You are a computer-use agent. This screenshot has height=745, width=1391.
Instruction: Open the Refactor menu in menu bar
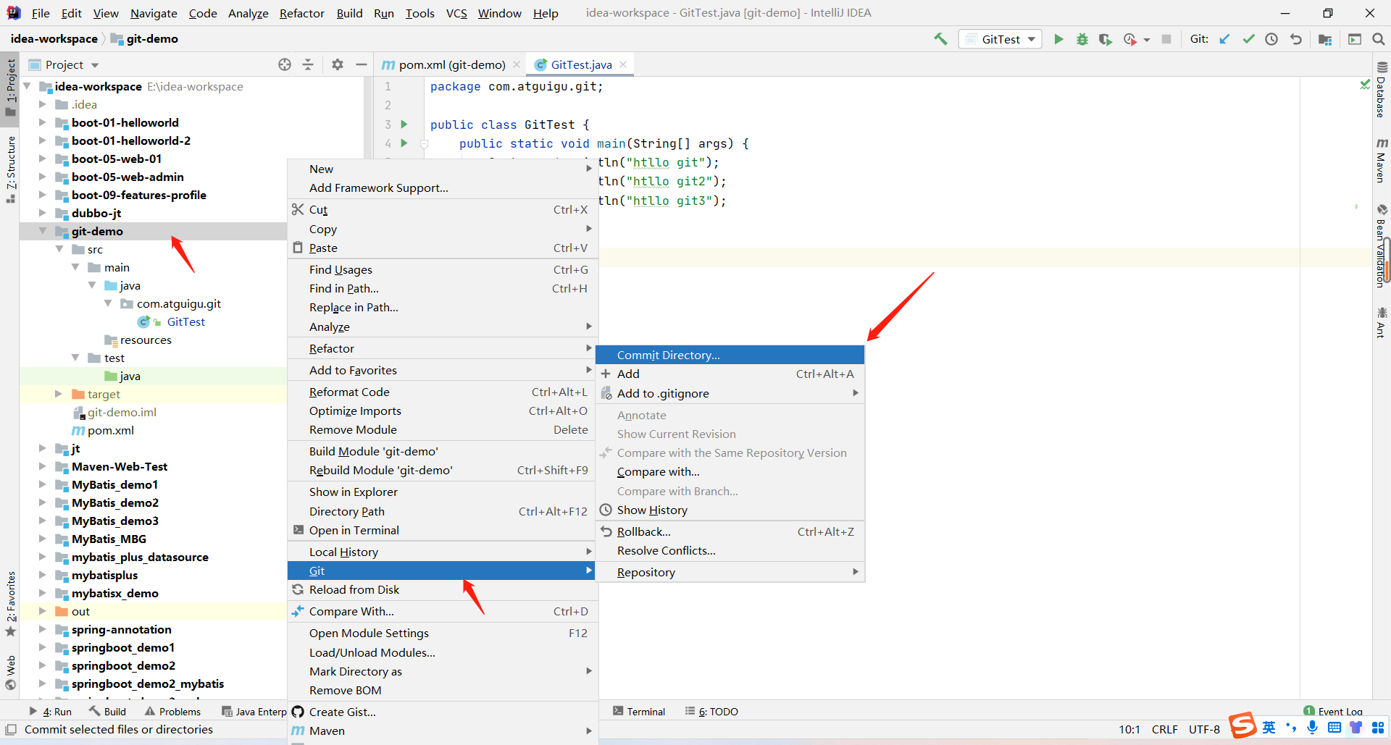coord(302,13)
